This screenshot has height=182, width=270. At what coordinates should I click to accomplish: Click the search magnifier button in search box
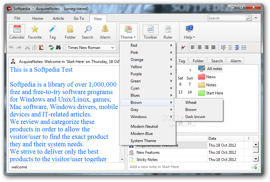coord(249,18)
